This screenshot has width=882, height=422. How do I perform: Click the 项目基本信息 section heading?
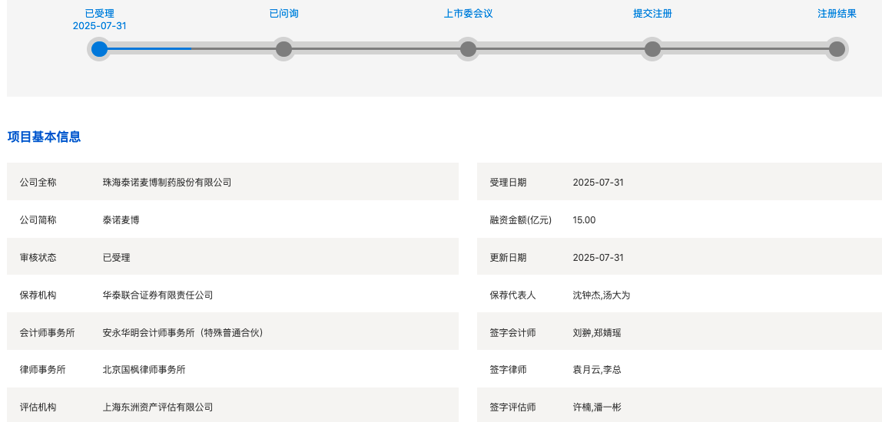coord(44,137)
